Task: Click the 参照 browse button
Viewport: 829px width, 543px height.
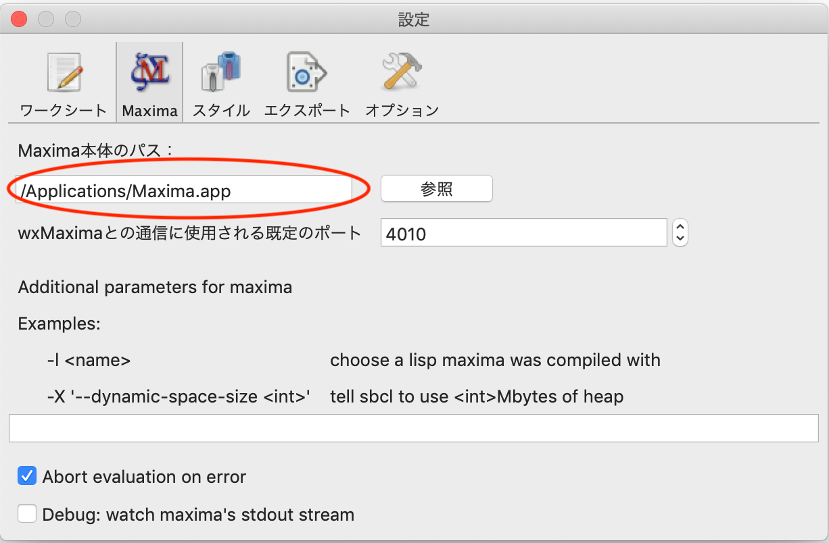Action: (x=437, y=189)
